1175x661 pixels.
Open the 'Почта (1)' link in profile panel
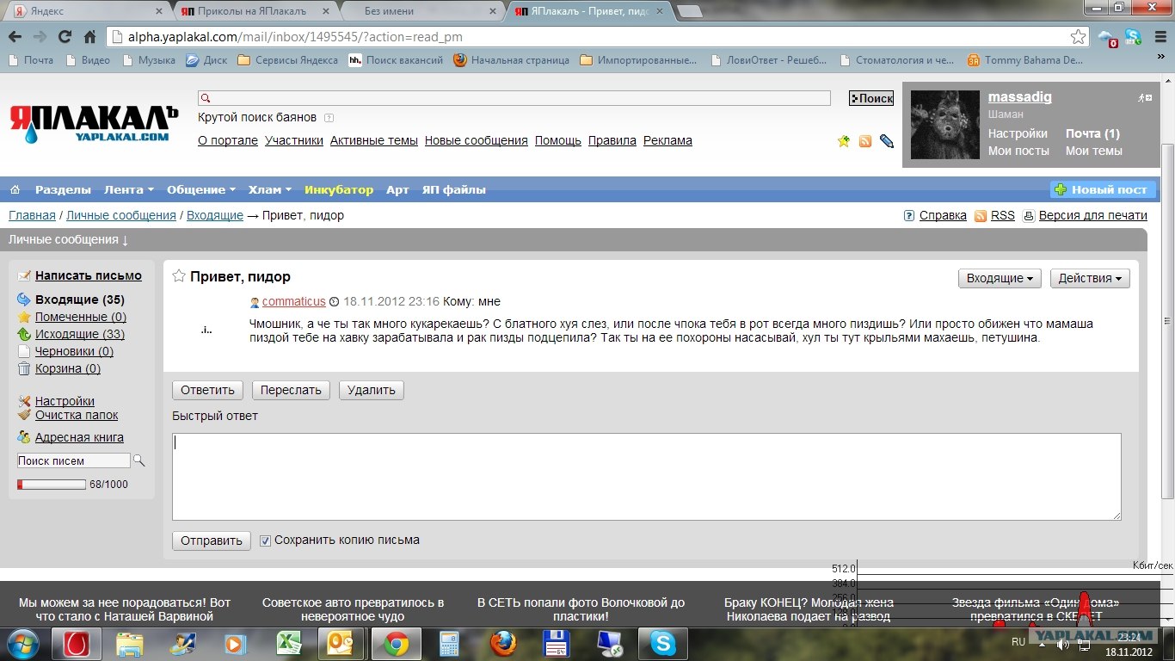click(x=1092, y=133)
